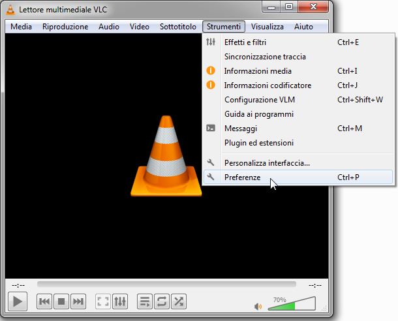
Task: Show extended settings from the control bar
Action: [120, 301]
